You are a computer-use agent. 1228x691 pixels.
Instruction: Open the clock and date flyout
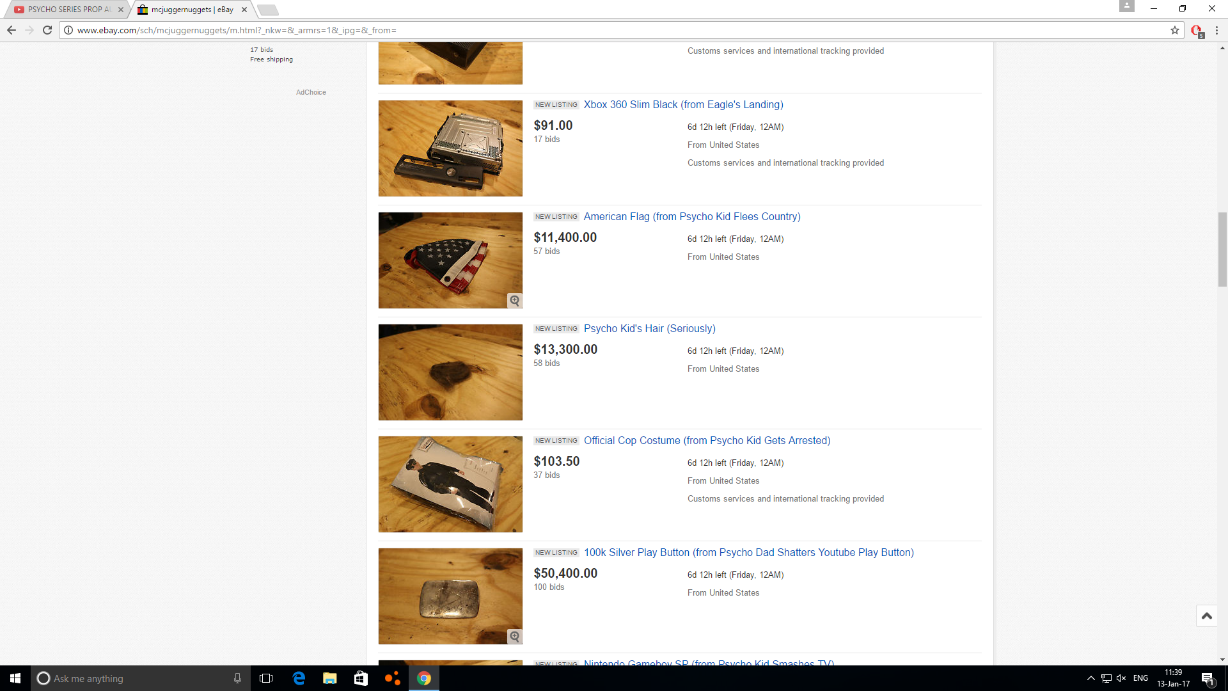point(1173,678)
